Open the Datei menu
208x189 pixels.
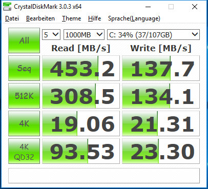(12, 18)
